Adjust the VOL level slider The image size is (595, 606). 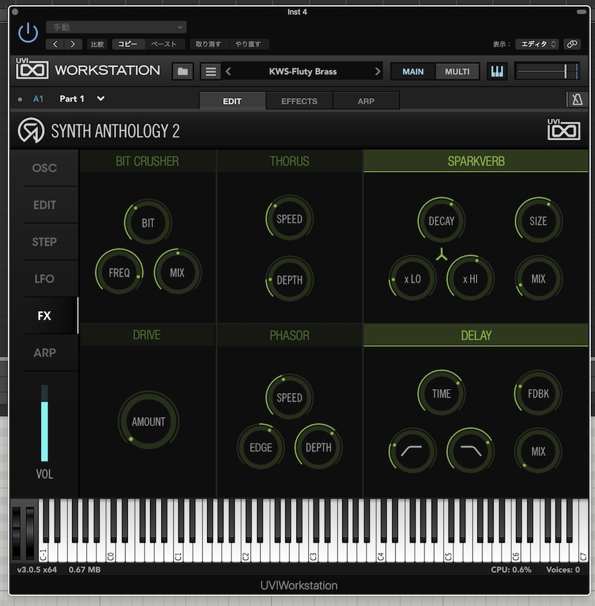[45, 431]
